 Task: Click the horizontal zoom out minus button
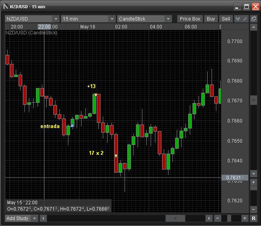217,218
